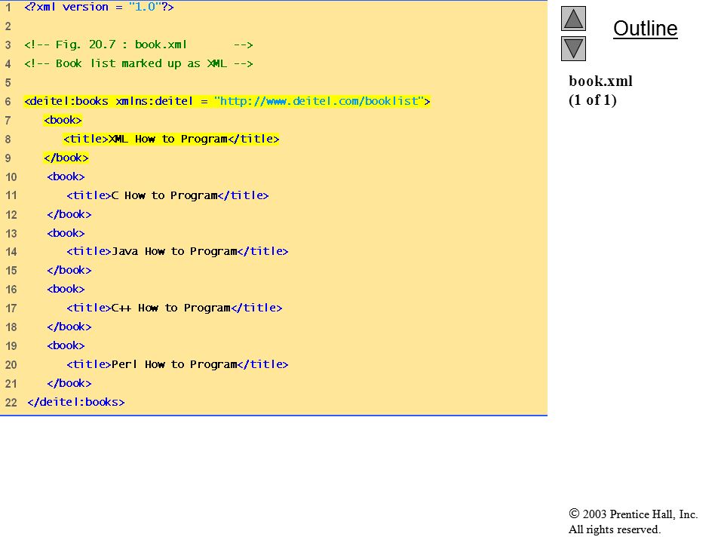This screenshot has height=543, width=724.
Task: Click the highlighted deitel:books opening tag
Action: coord(227,101)
